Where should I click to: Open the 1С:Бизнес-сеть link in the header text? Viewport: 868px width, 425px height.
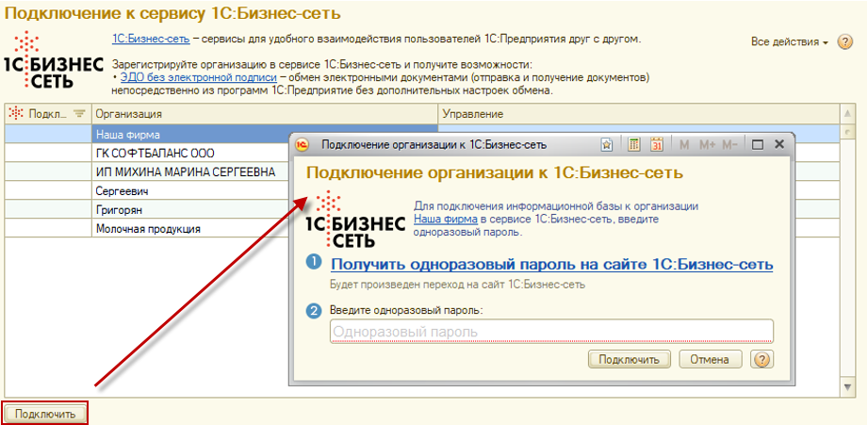pyautogui.click(x=151, y=40)
